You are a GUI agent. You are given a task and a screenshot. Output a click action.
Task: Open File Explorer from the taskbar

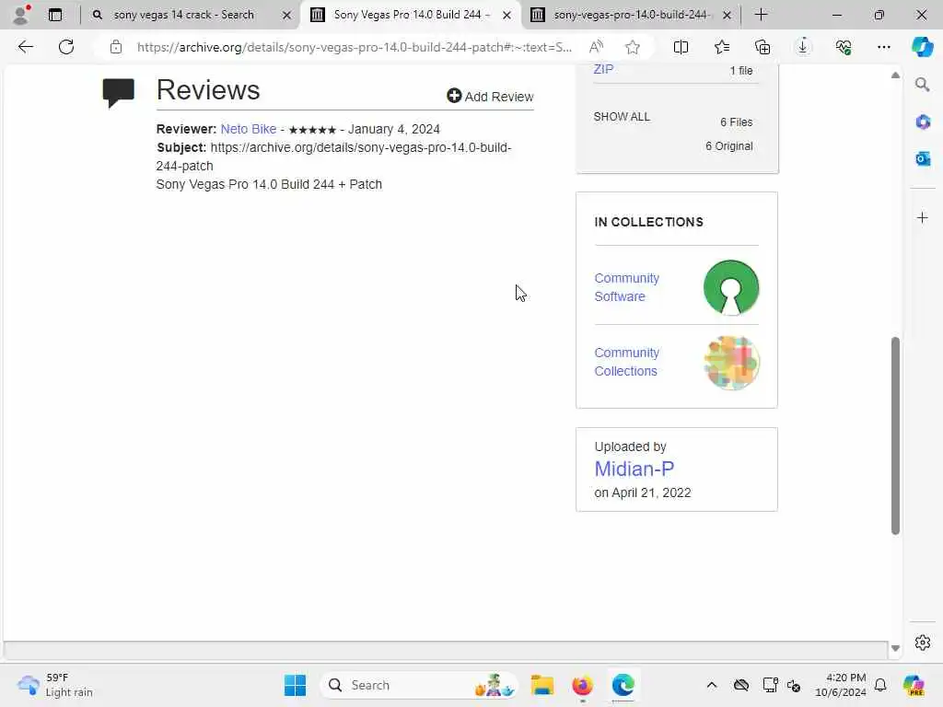click(x=541, y=685)
